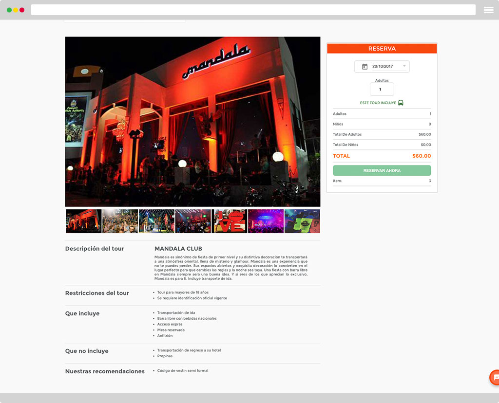Select the purple-lit dance floor thumbnail
499x403 pixels.
pos(266,221)
